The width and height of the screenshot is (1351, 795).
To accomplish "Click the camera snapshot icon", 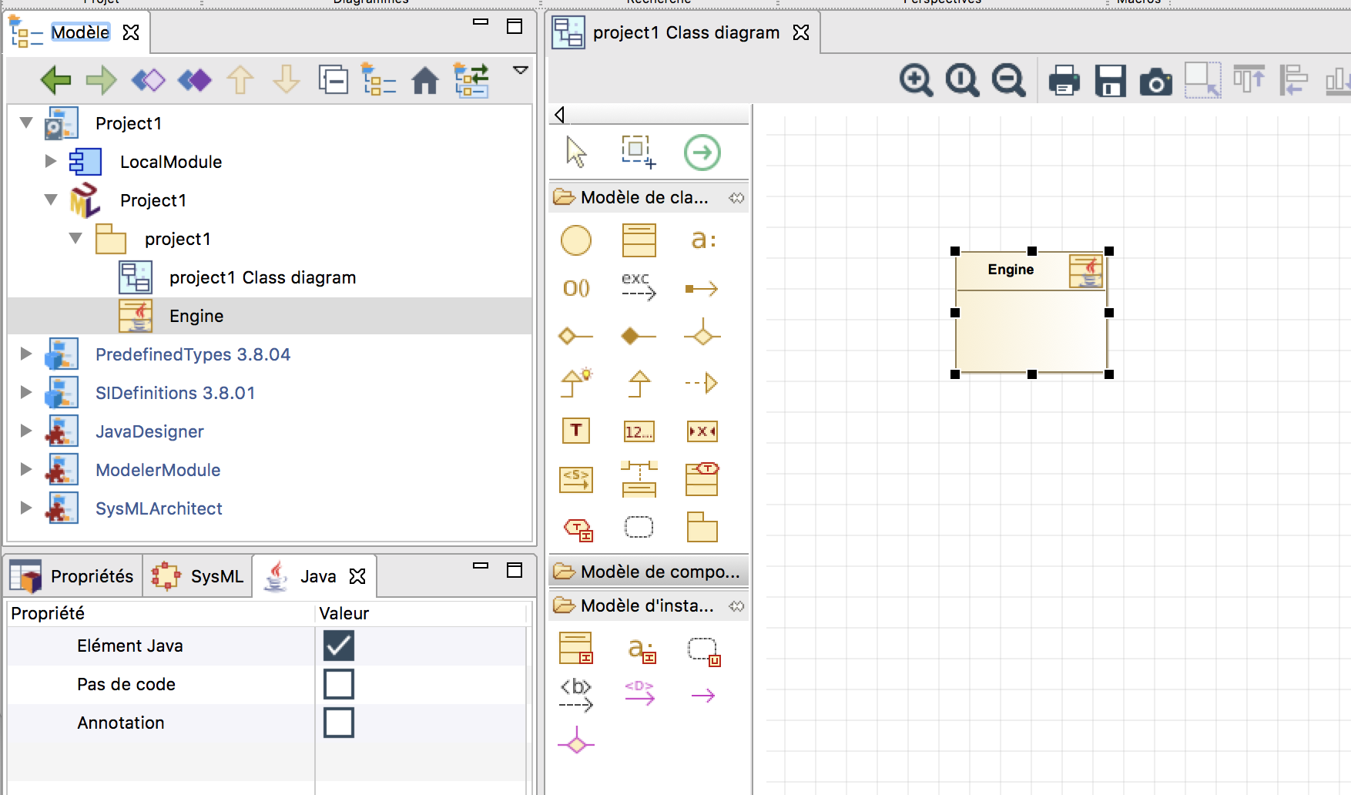I will click(x=1155, y=81).
